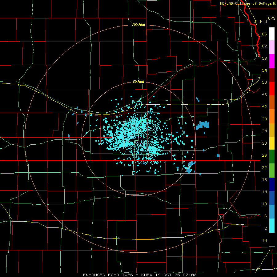Click the 54 scale label

pyautogui.click(x=264, y=70)
